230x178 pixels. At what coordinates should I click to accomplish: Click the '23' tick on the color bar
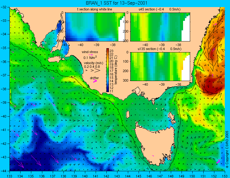click(x=112, y=51)
